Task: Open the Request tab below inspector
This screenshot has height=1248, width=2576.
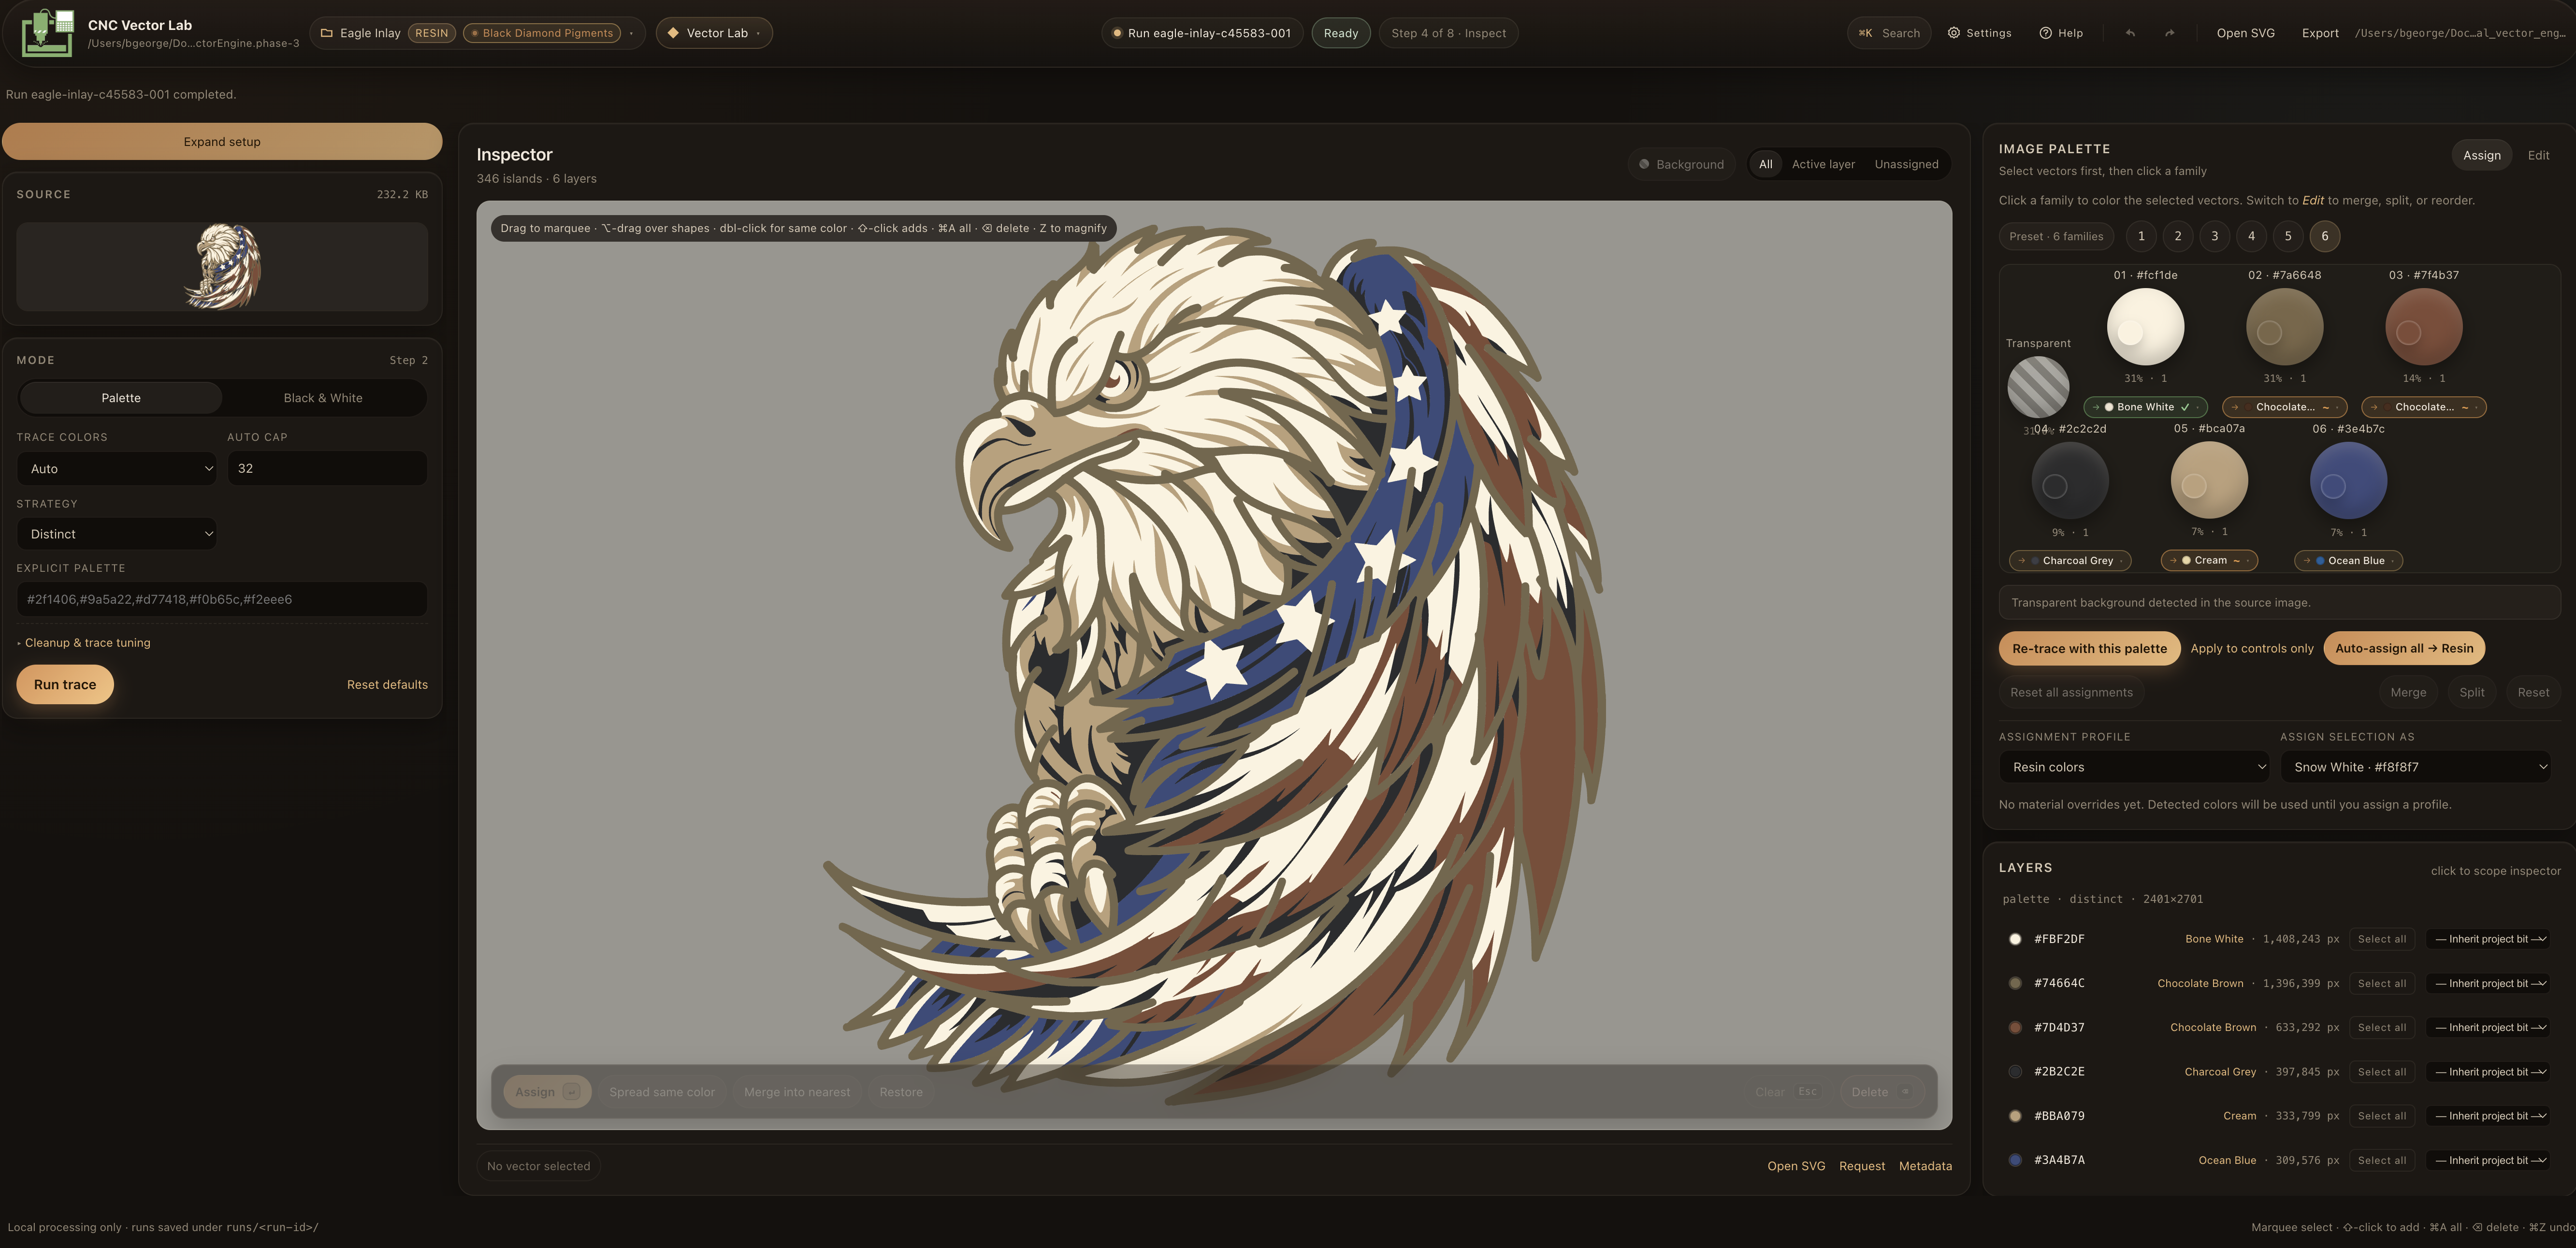Action: [x=1861, y=1166]
